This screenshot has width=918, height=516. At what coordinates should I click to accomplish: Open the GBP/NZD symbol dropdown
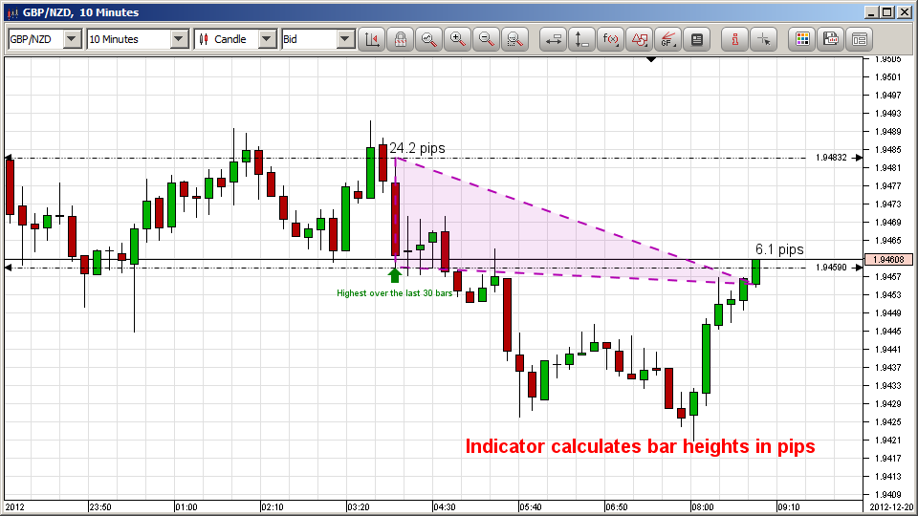coord(72,39)
